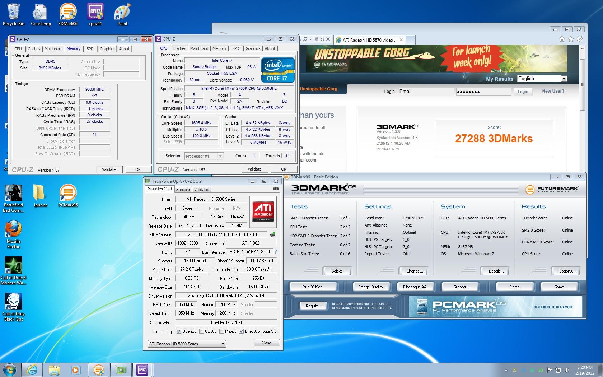
Task: Open Windows Explorer from the taskbar
Action: coord(54,369)
